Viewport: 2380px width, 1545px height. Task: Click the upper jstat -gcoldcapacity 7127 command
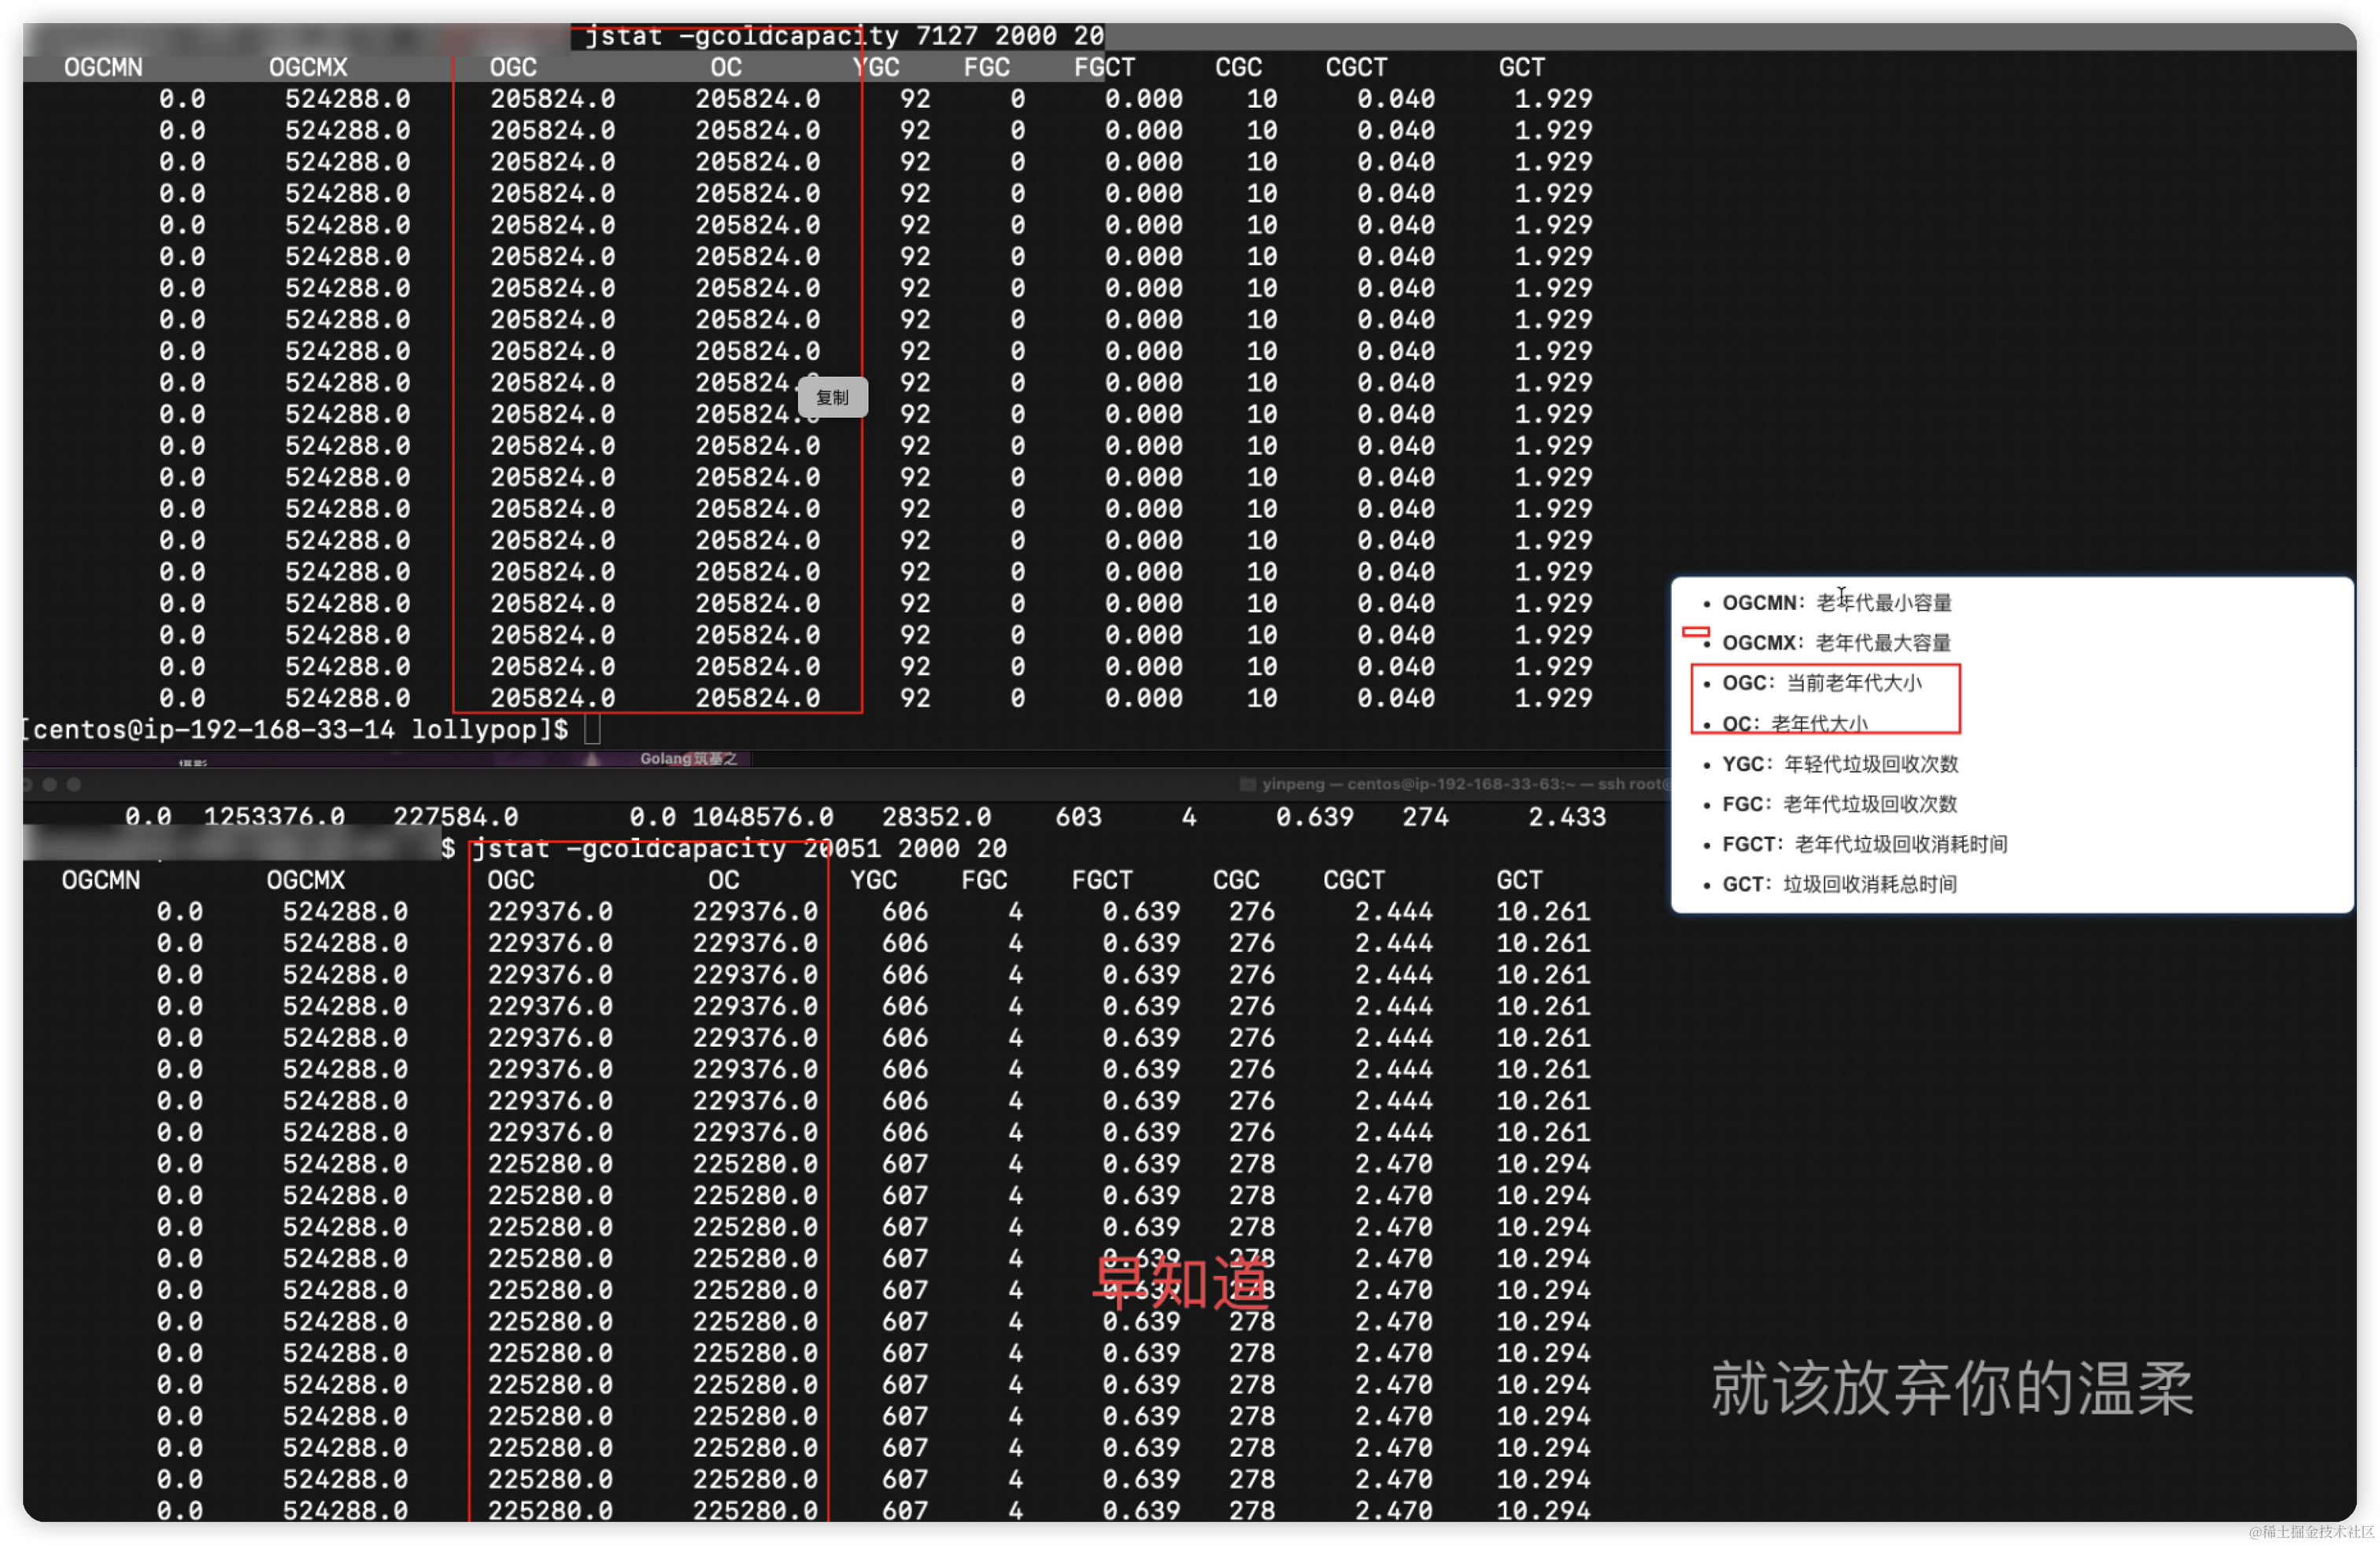tap(843, 37)
